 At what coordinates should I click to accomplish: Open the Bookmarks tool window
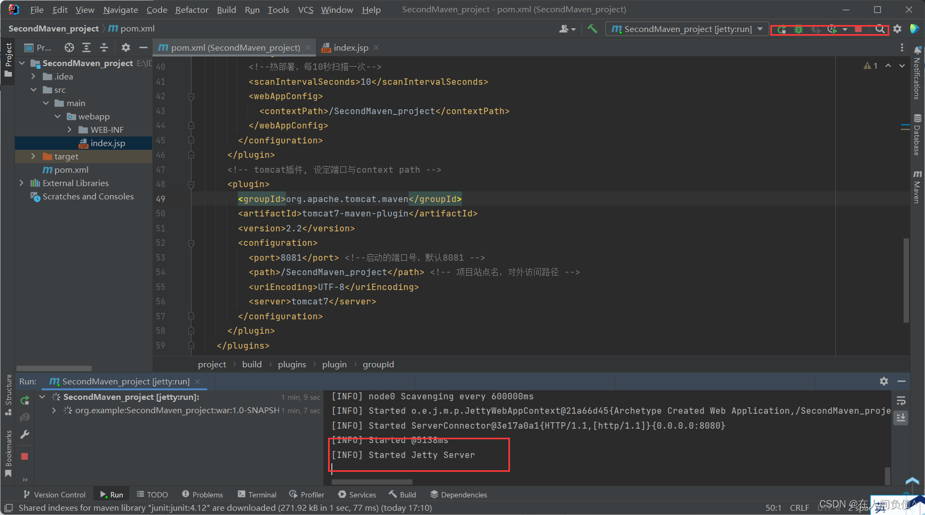click(x=8, y=453)
